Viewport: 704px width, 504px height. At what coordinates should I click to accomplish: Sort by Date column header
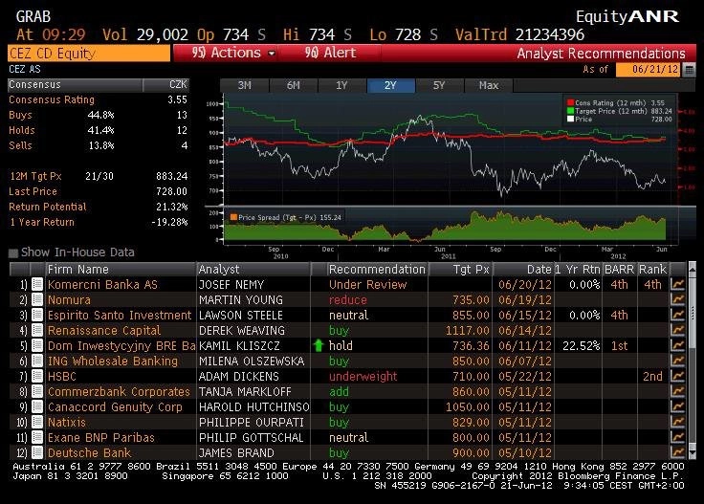(523, 270)
